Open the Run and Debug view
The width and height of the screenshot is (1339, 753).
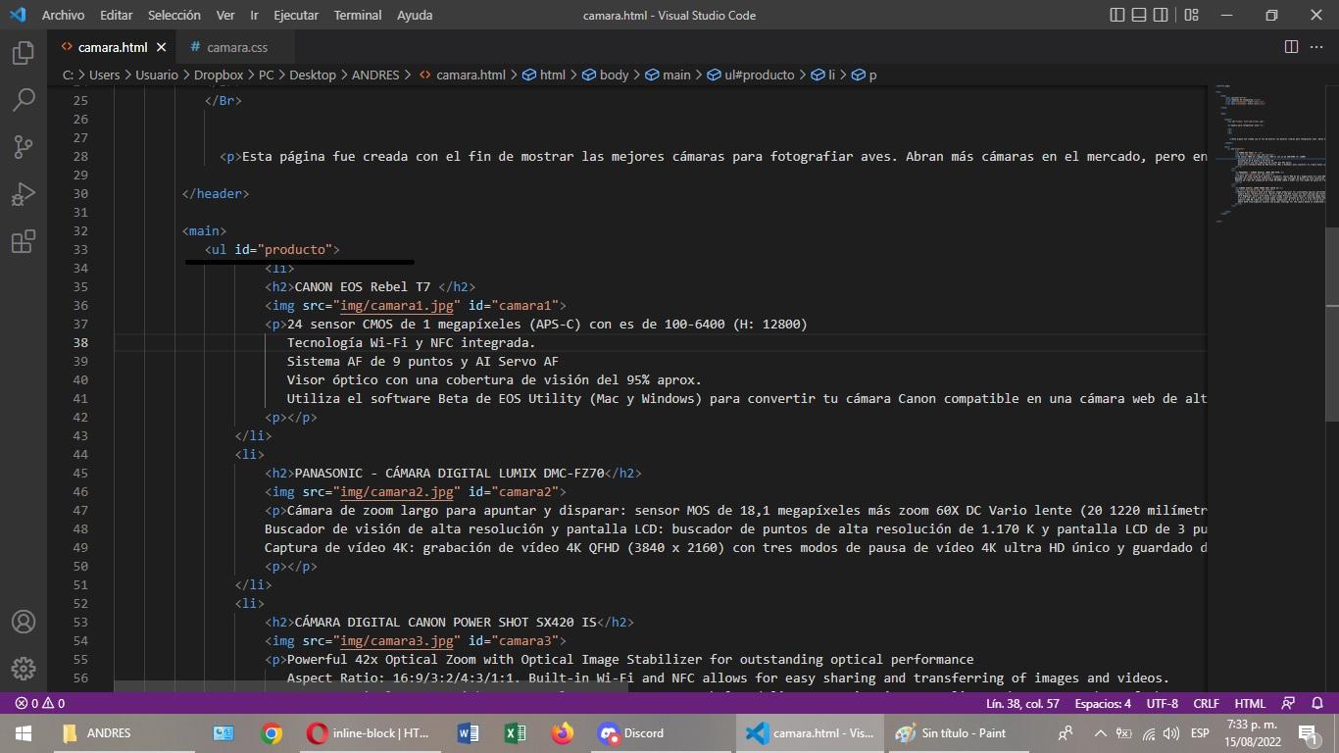[x=24, y=194]
